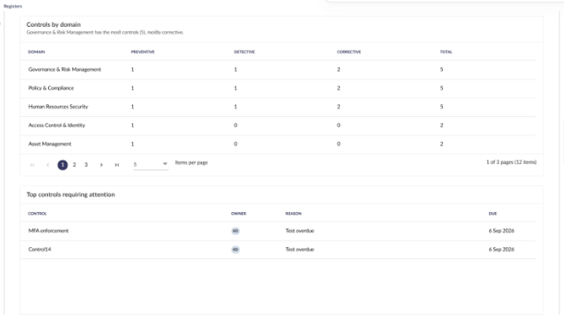Click Test overdue reason for Control14
This screenshot has height=318, width=564.
[300, 249]
